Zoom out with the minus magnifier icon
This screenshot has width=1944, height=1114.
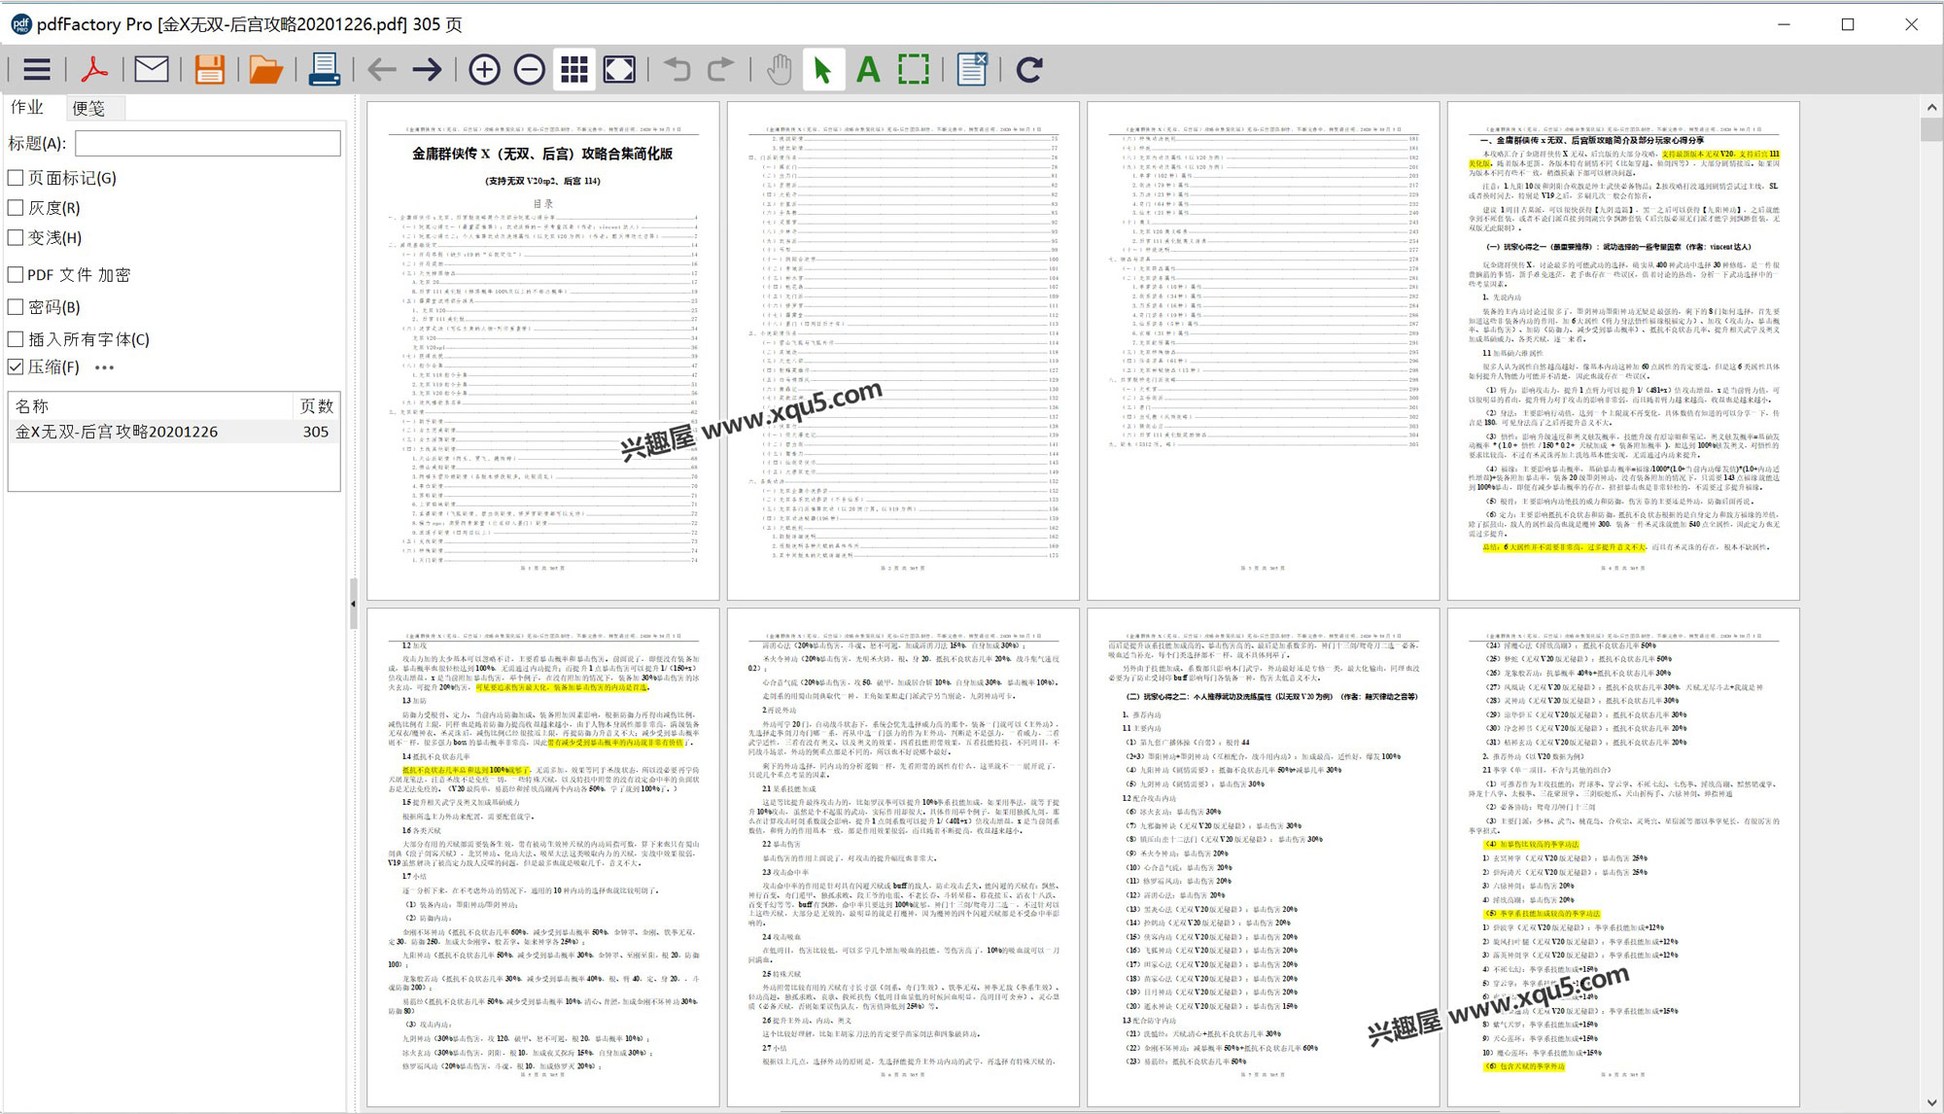pos(529,69)
